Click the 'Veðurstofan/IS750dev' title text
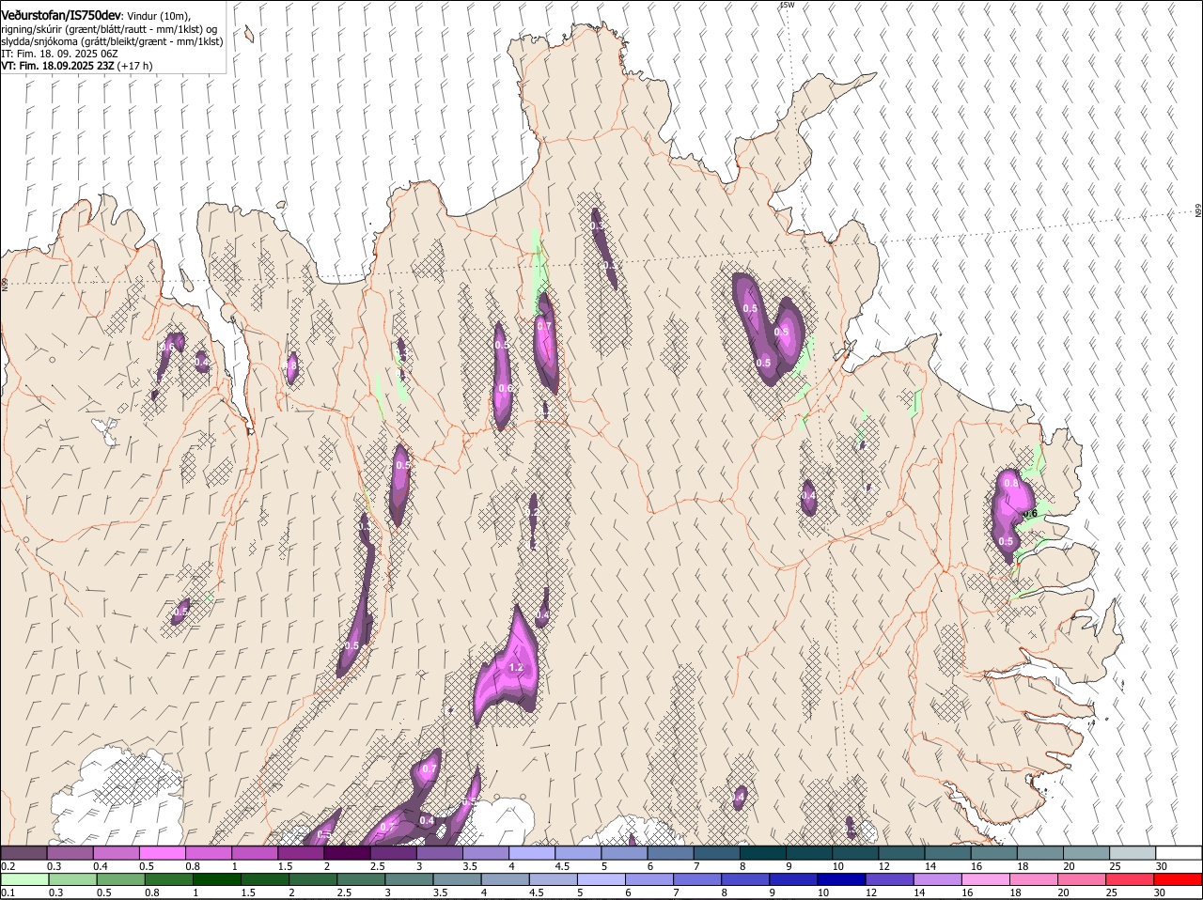 click(x=61, y=16)
